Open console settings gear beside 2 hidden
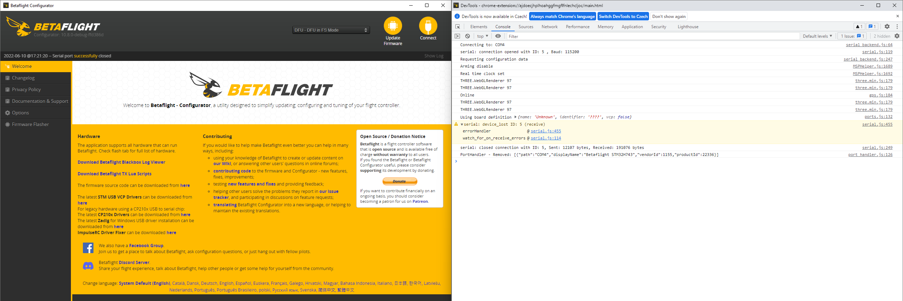This screenshot has height=301, width=903. coord(897,36)
